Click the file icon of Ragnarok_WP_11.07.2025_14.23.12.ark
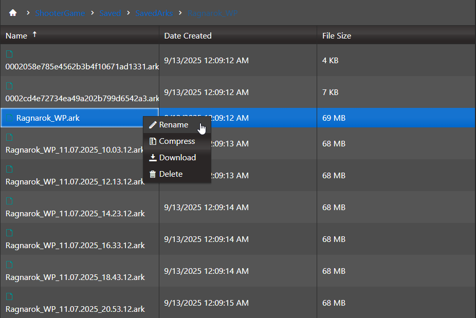476x318 pixels. pyautogui.click(x=9, y=201)
